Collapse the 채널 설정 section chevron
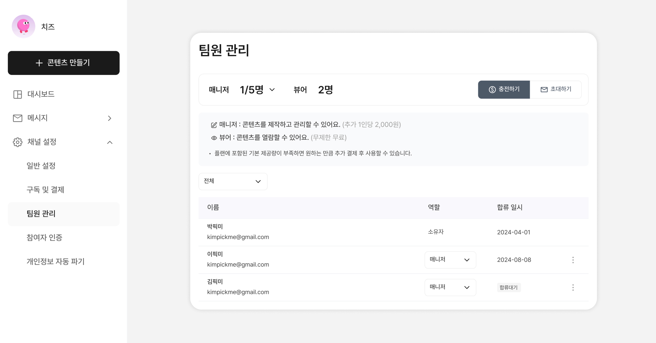656x343 pixels. point(110,142)
